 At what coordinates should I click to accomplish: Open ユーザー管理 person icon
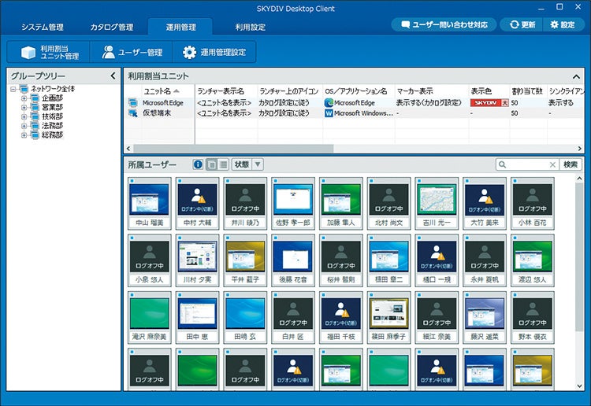pos(108,52)
